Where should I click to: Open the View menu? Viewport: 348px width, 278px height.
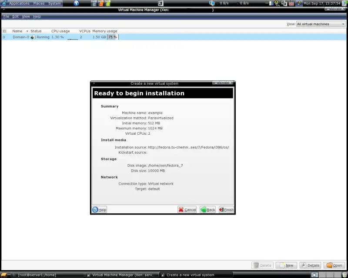pos(26,17)
